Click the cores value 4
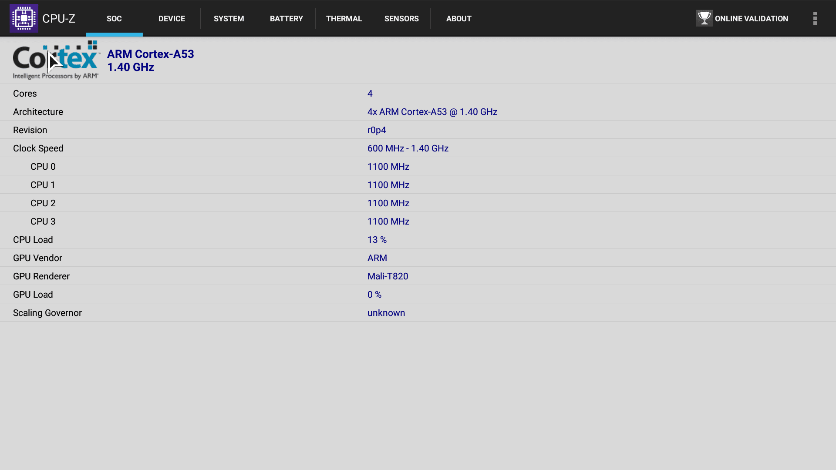The image size is (836, 470). [x=370, y=94]
